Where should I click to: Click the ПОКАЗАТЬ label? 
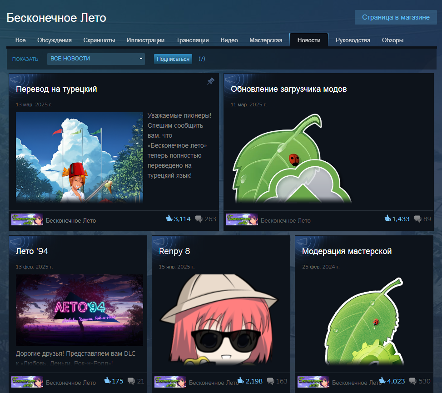coord(25,59)
